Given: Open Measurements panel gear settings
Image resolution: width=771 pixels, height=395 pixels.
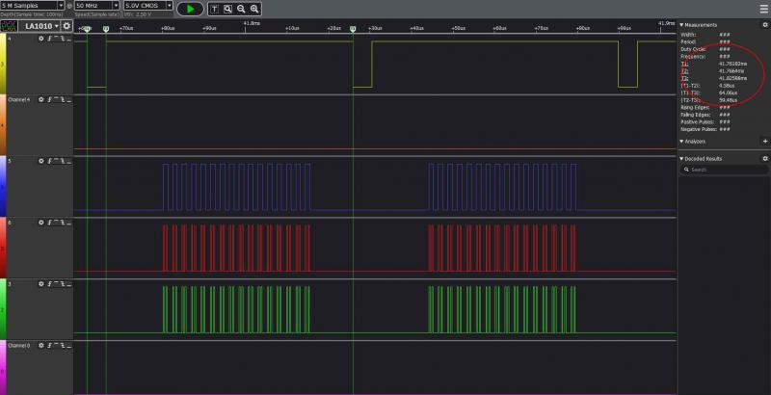Looking at the screenshot, I should (x=765, y=25).
